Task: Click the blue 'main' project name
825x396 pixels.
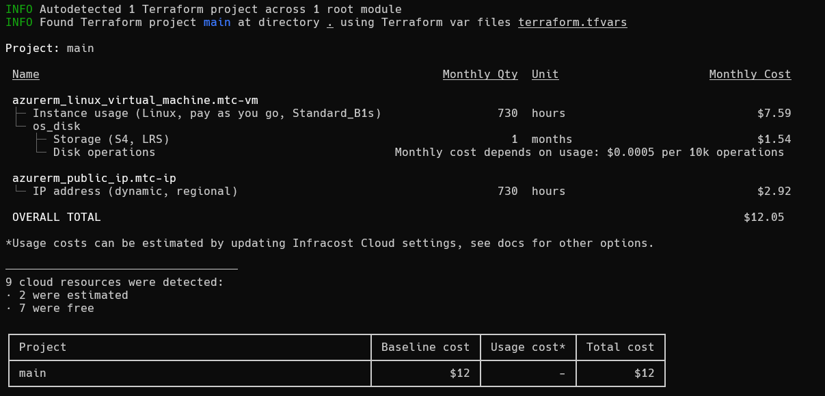Action: tap(217, 23)
